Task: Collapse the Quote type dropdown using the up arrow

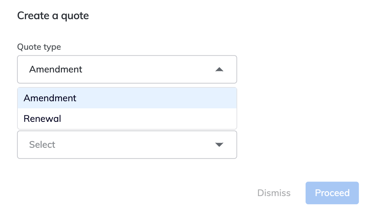Action: 219,70
